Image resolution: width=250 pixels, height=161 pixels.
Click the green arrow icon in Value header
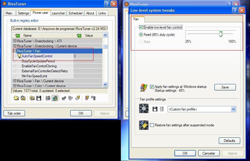(x=79, y=35)
